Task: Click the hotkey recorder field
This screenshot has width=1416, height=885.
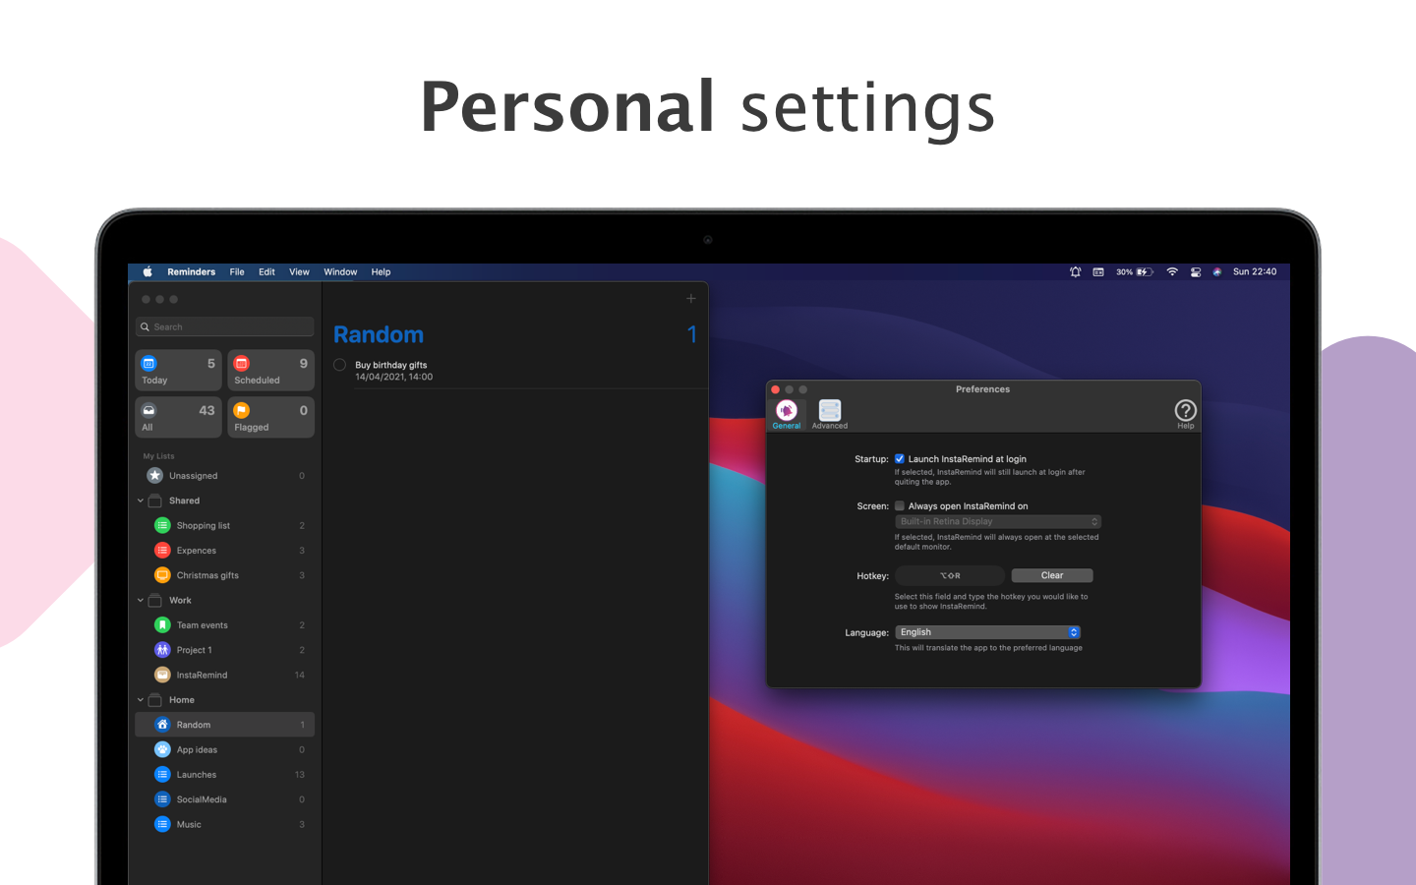Action: (x=950, y=575)
